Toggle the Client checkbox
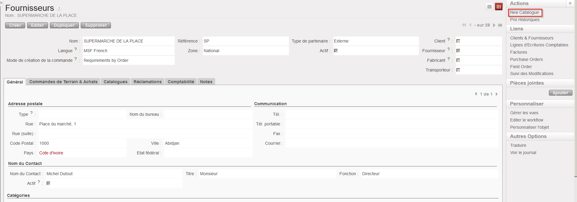Screen dimensions: 577x202 click(458, 41)
